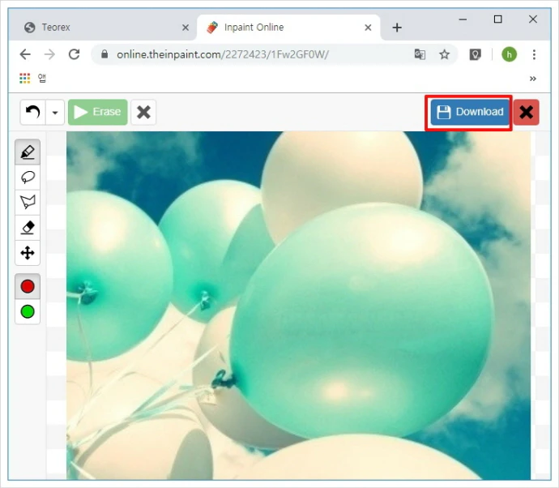Select the eraser tool in sidebar
This screenshot has height=488, width=559.
28,228
